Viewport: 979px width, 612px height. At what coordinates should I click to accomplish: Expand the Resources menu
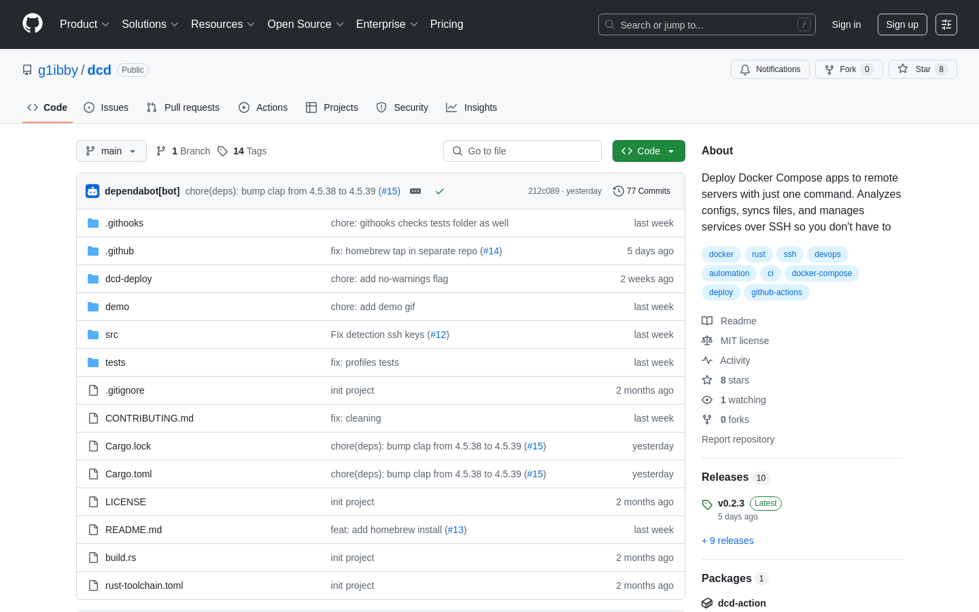click(x=223, y=24)
